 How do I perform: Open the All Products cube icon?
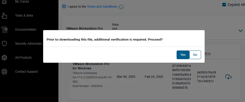pos(4,58)
